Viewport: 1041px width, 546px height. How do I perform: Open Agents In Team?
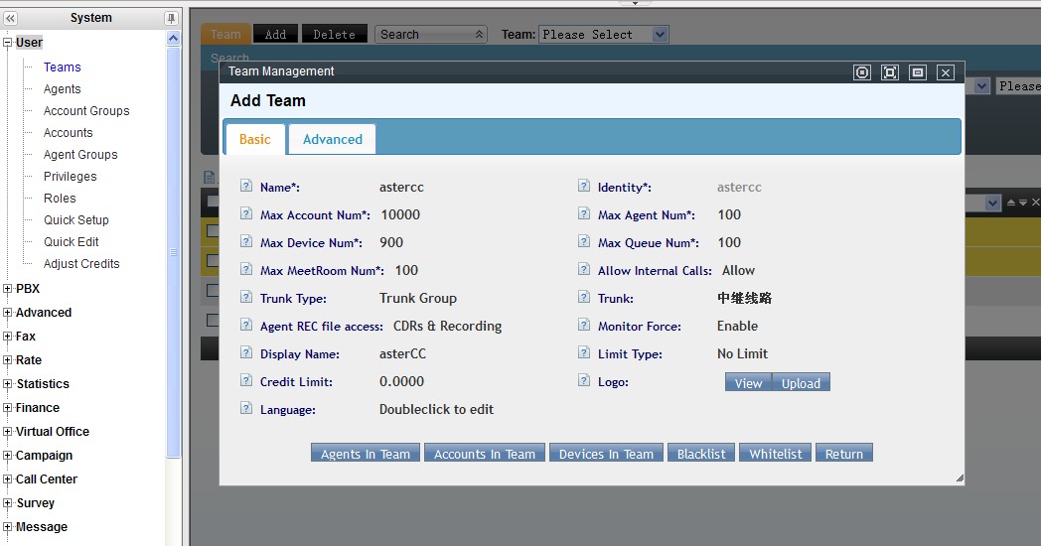(x=365, y=454)
